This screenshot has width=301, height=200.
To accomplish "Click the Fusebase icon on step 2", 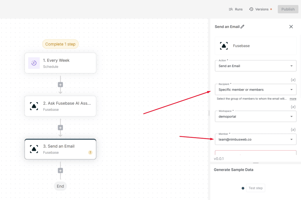I will pyautogui.click(x=34, y=106).
